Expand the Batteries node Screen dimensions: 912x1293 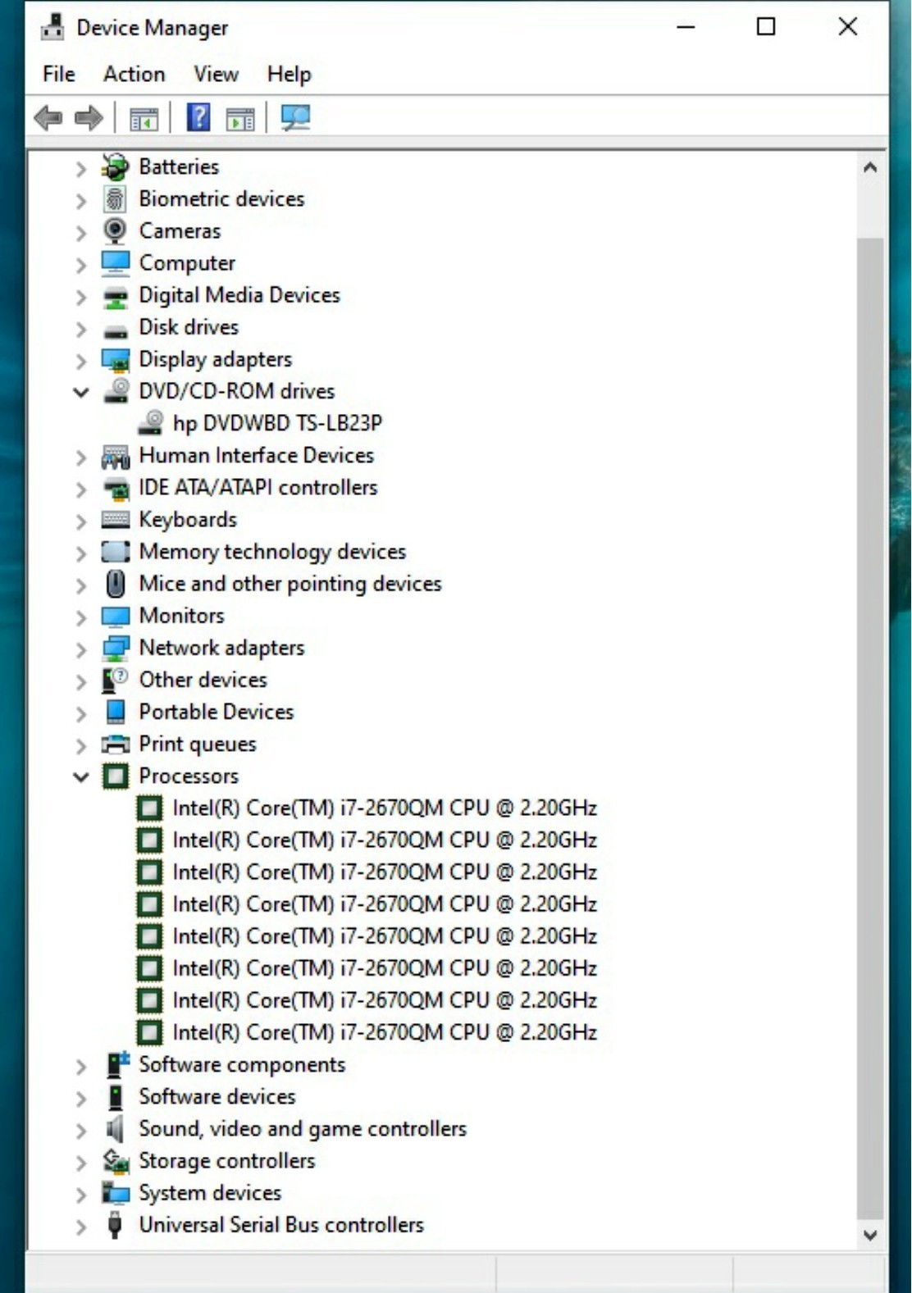80,168
